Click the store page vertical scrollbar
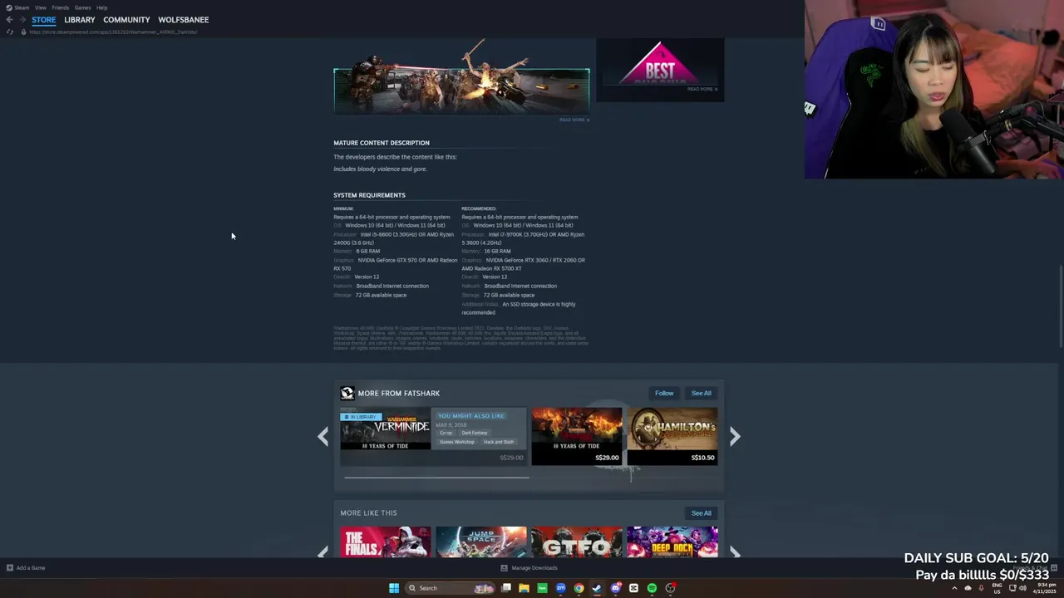Image resolution: width=1064 pixels, height=598 pixels. pyautogui.click(x=1060, y=306)
